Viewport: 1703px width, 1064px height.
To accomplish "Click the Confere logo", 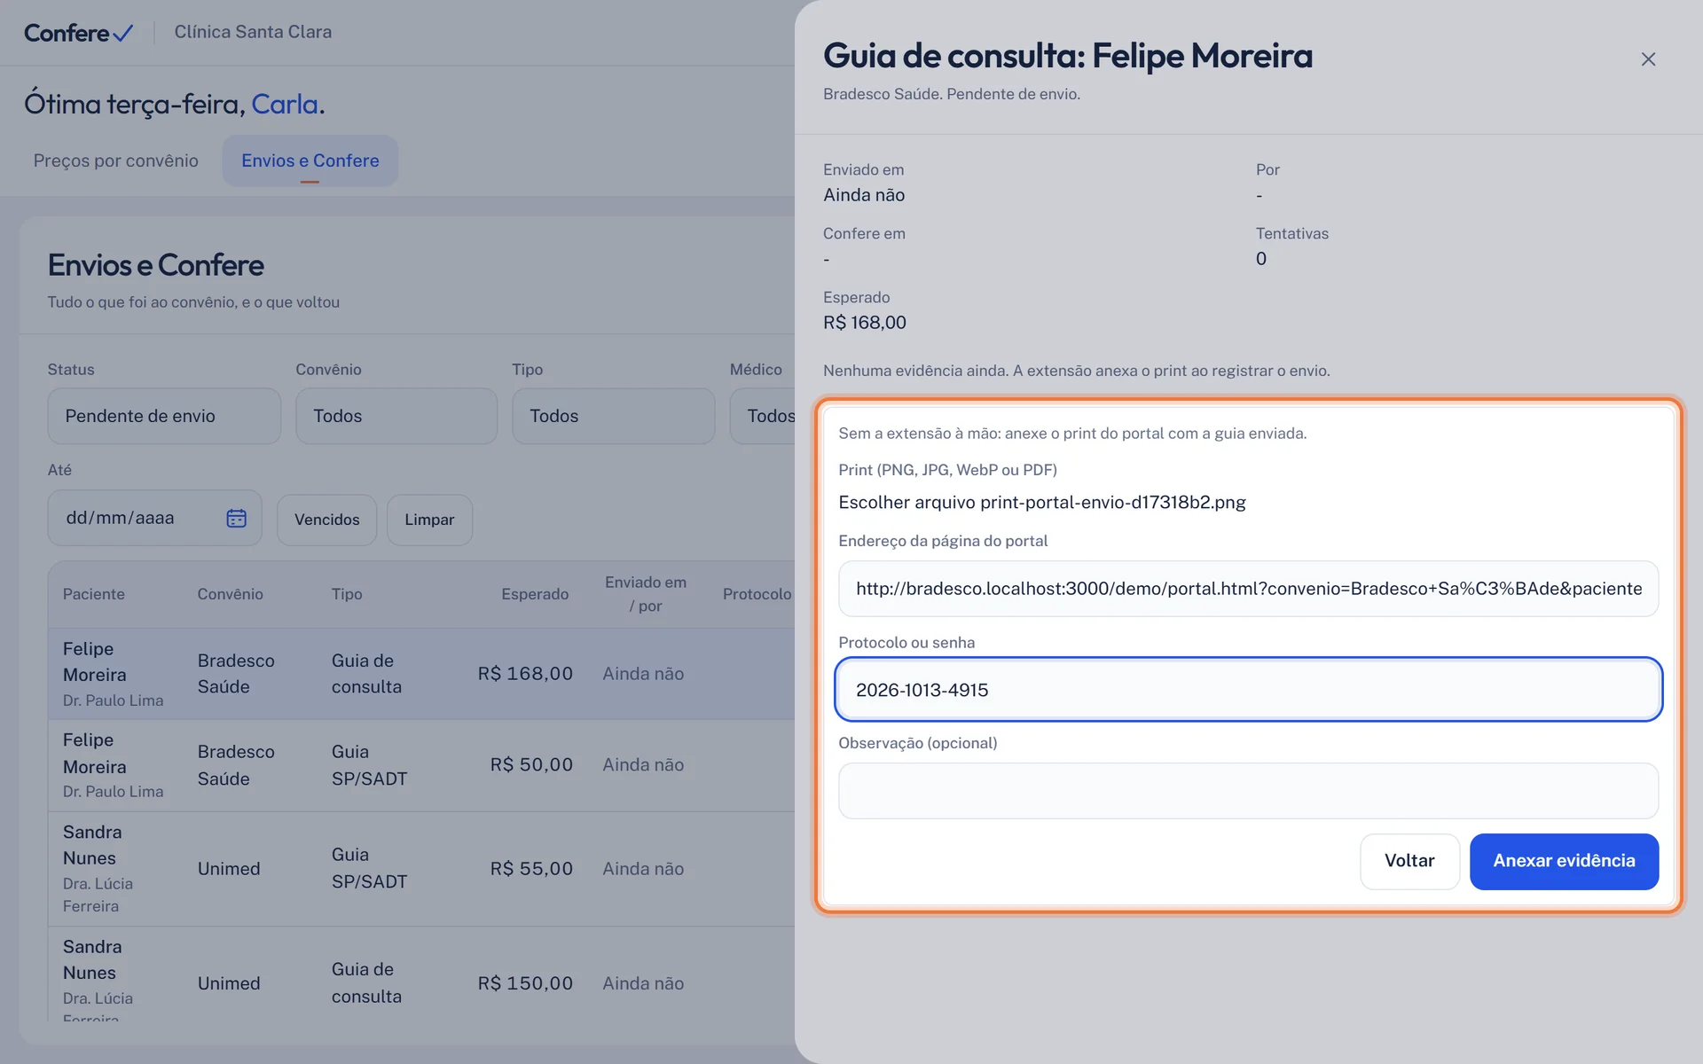I will pyautogui.click(x=78, y=33).
